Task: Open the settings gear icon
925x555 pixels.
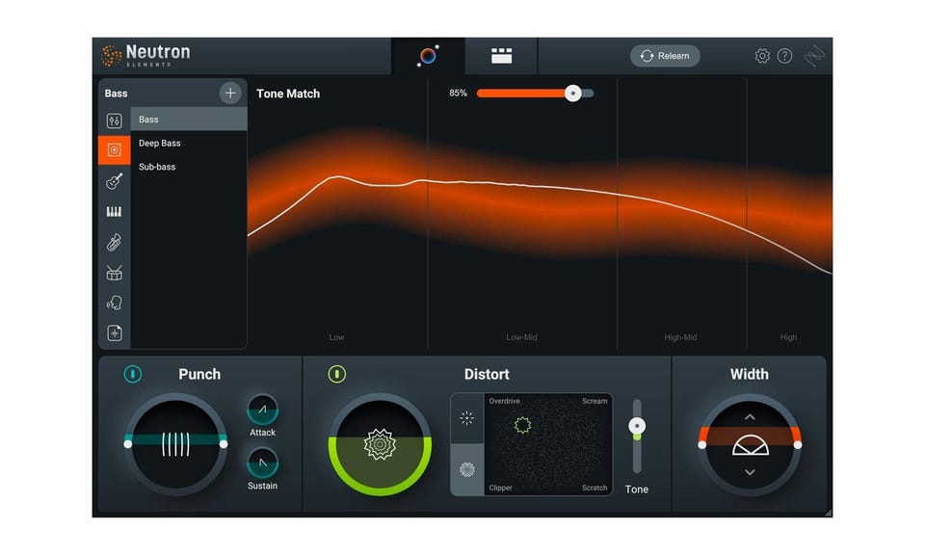Action: (x=762, y=56)
